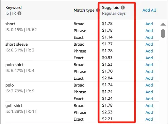Click the 'polo shirt' keyword text
This screenshot has width=168, height=124.
(14, 65)
